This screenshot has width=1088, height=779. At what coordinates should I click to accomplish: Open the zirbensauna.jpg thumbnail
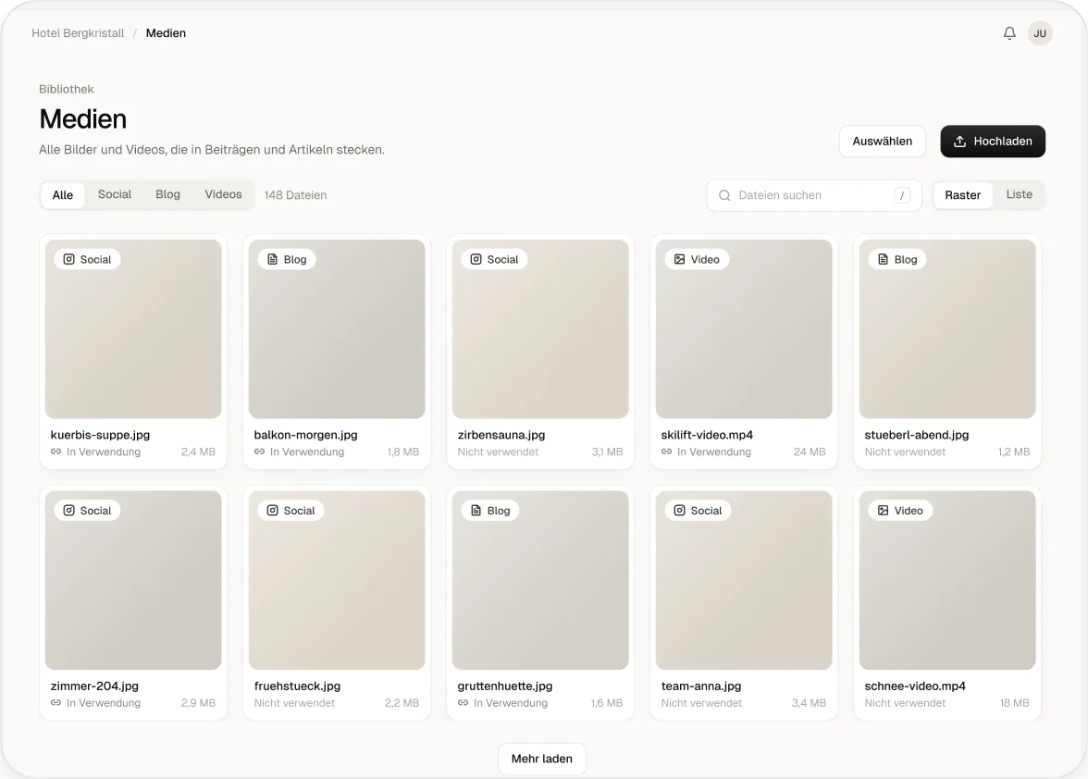(540, 328)
